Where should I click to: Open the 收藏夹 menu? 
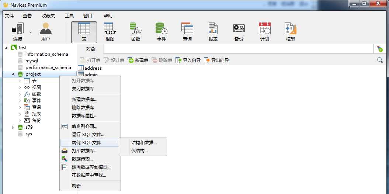point(48,16)
